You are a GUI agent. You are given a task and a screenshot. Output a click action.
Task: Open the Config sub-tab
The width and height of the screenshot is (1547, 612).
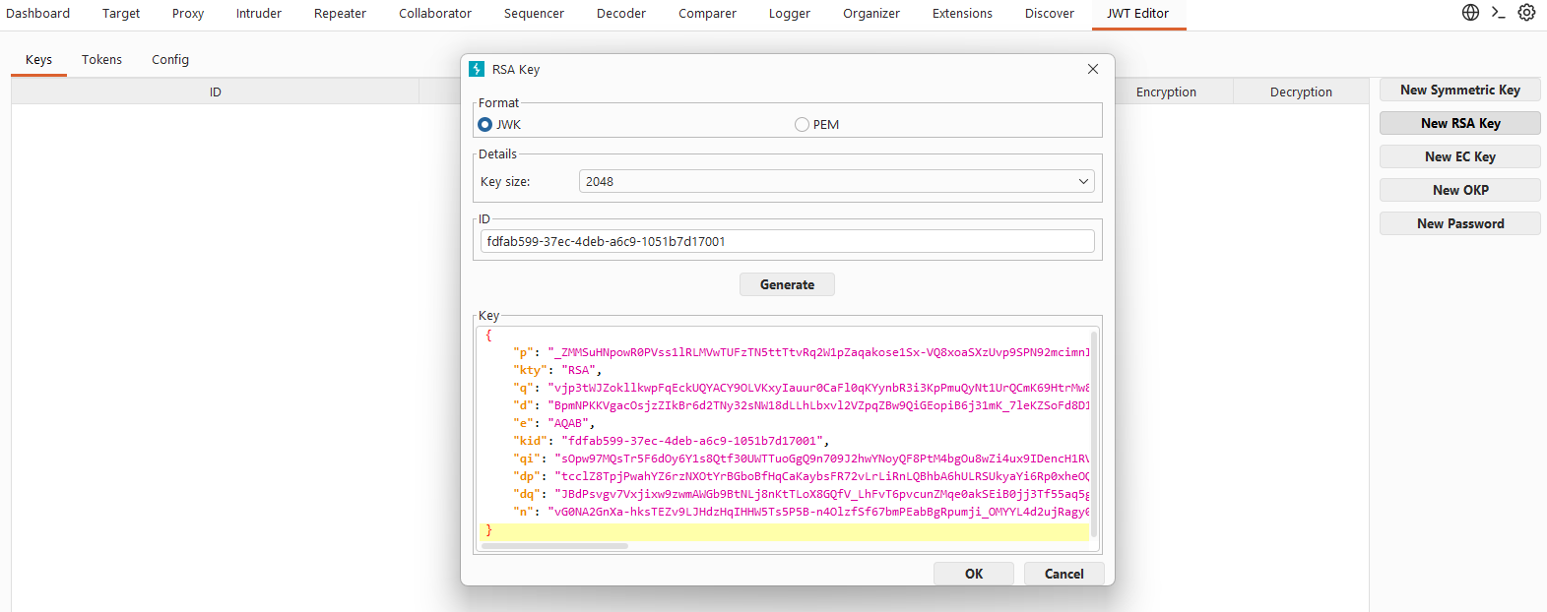[x=170, y=60]
